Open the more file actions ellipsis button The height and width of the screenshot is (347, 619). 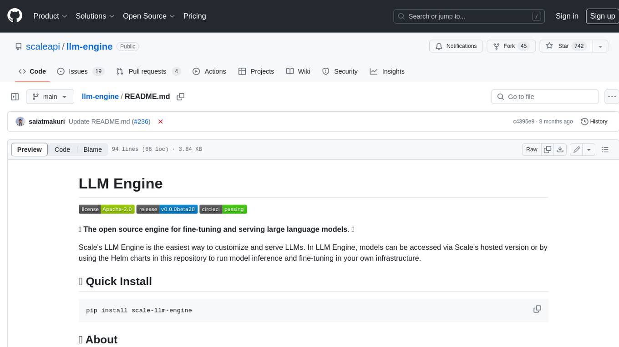(612, 97)
